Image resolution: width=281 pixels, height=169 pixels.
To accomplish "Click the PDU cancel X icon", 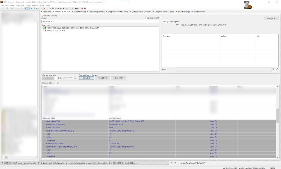I will (x=273, y=69).
